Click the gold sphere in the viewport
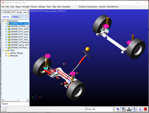Viewport: 149px width, 113px height. click(x=88, y=49)
